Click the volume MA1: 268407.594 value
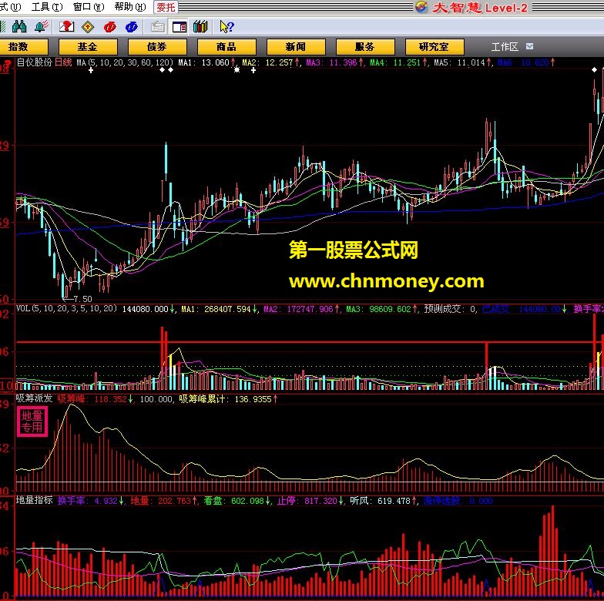604x601 pixels. click(216, 309)
